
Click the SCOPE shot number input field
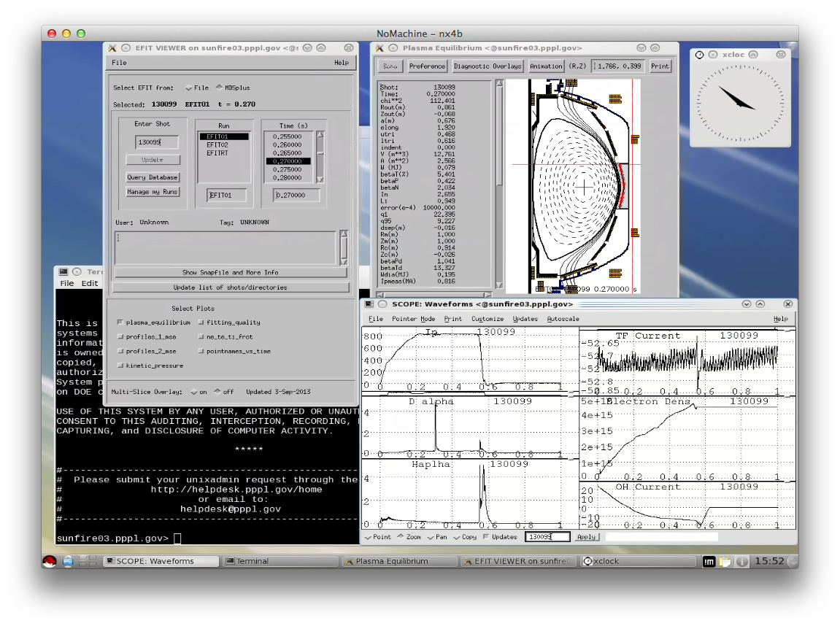pyautogui.click(x=547, y=536)
